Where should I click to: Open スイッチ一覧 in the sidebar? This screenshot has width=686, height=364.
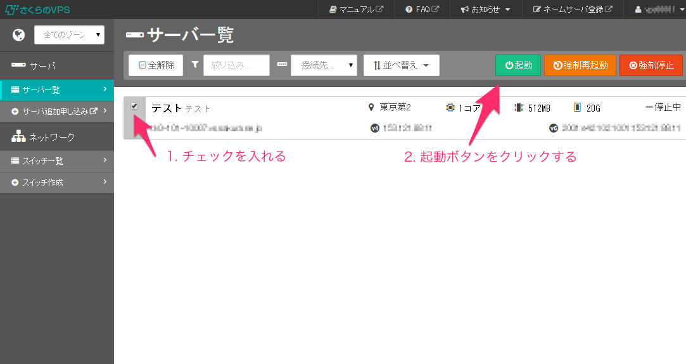[x=57, y=161]
